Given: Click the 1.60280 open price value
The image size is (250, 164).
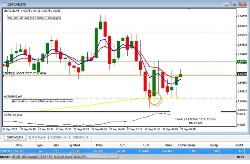Looking at the screenshot, I should pos(98,151).
